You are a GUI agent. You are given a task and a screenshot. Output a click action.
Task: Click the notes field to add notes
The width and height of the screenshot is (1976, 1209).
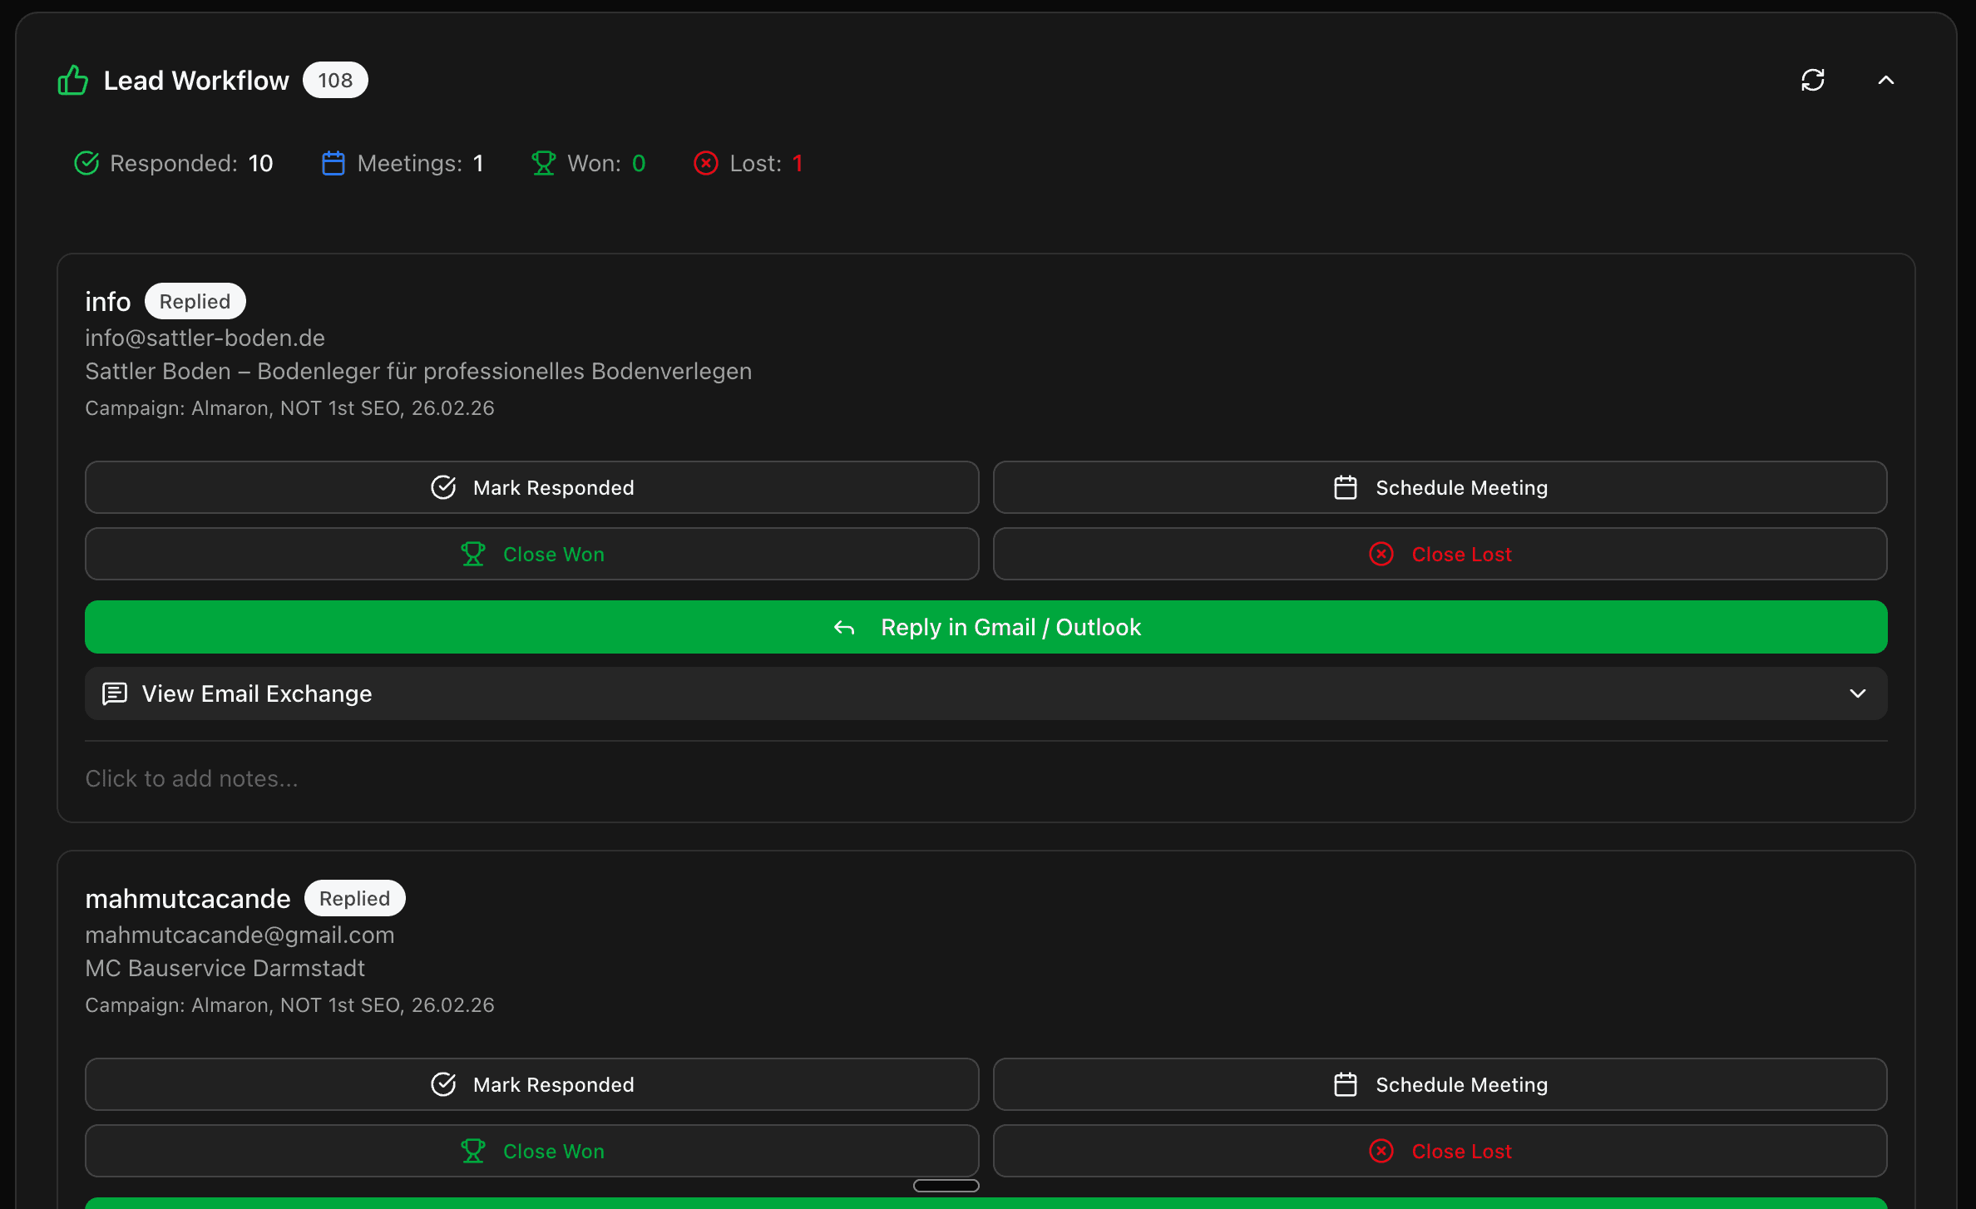pyautogui.click(x=191, y=778)
